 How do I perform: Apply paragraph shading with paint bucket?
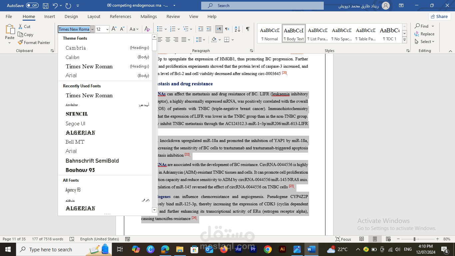(214, 40)
